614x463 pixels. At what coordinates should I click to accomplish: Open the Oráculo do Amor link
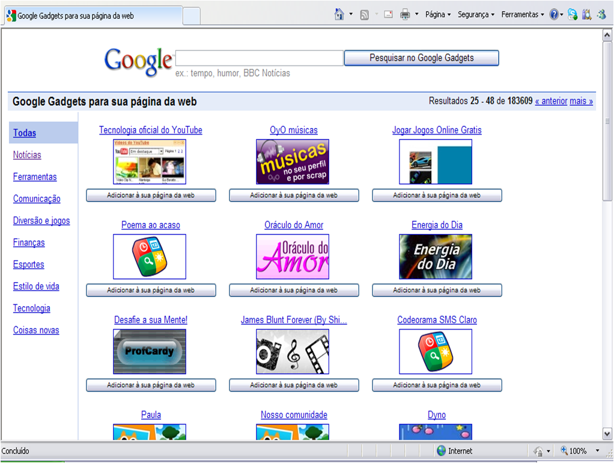[x=294, y=225]
